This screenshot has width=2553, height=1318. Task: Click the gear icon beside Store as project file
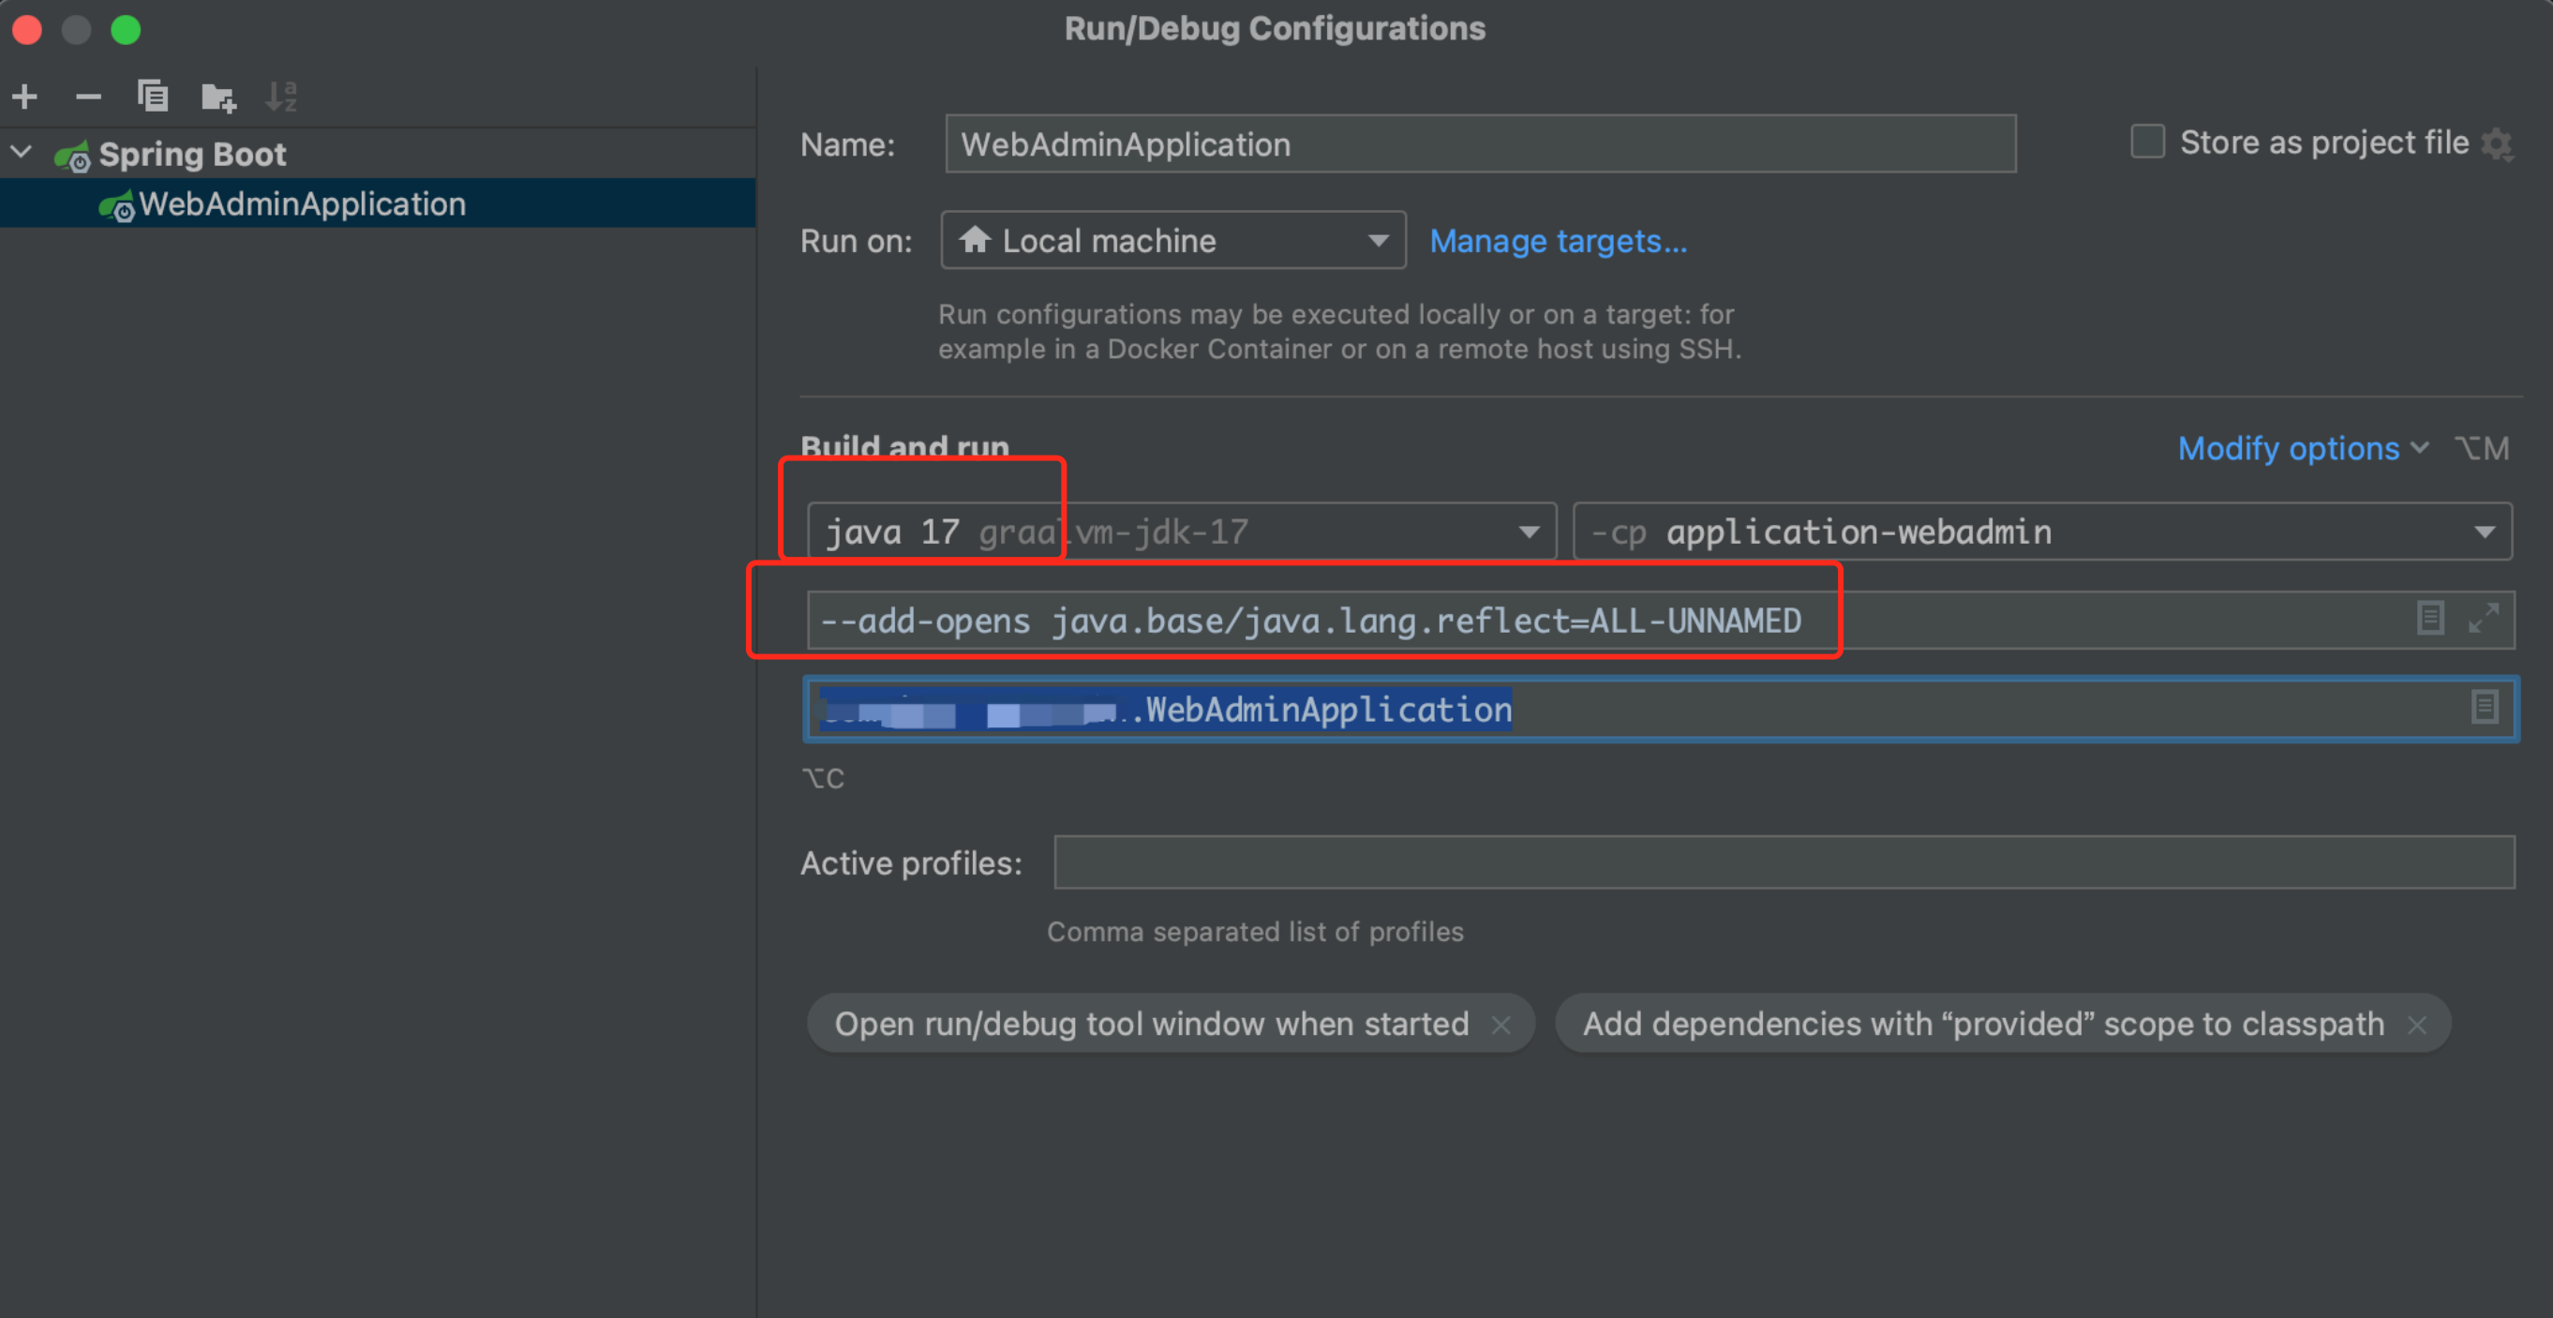[2497, 144]
